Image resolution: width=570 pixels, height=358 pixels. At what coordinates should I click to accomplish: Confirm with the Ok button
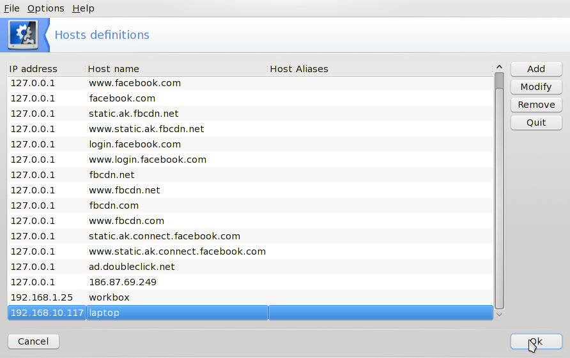[535, 341]
